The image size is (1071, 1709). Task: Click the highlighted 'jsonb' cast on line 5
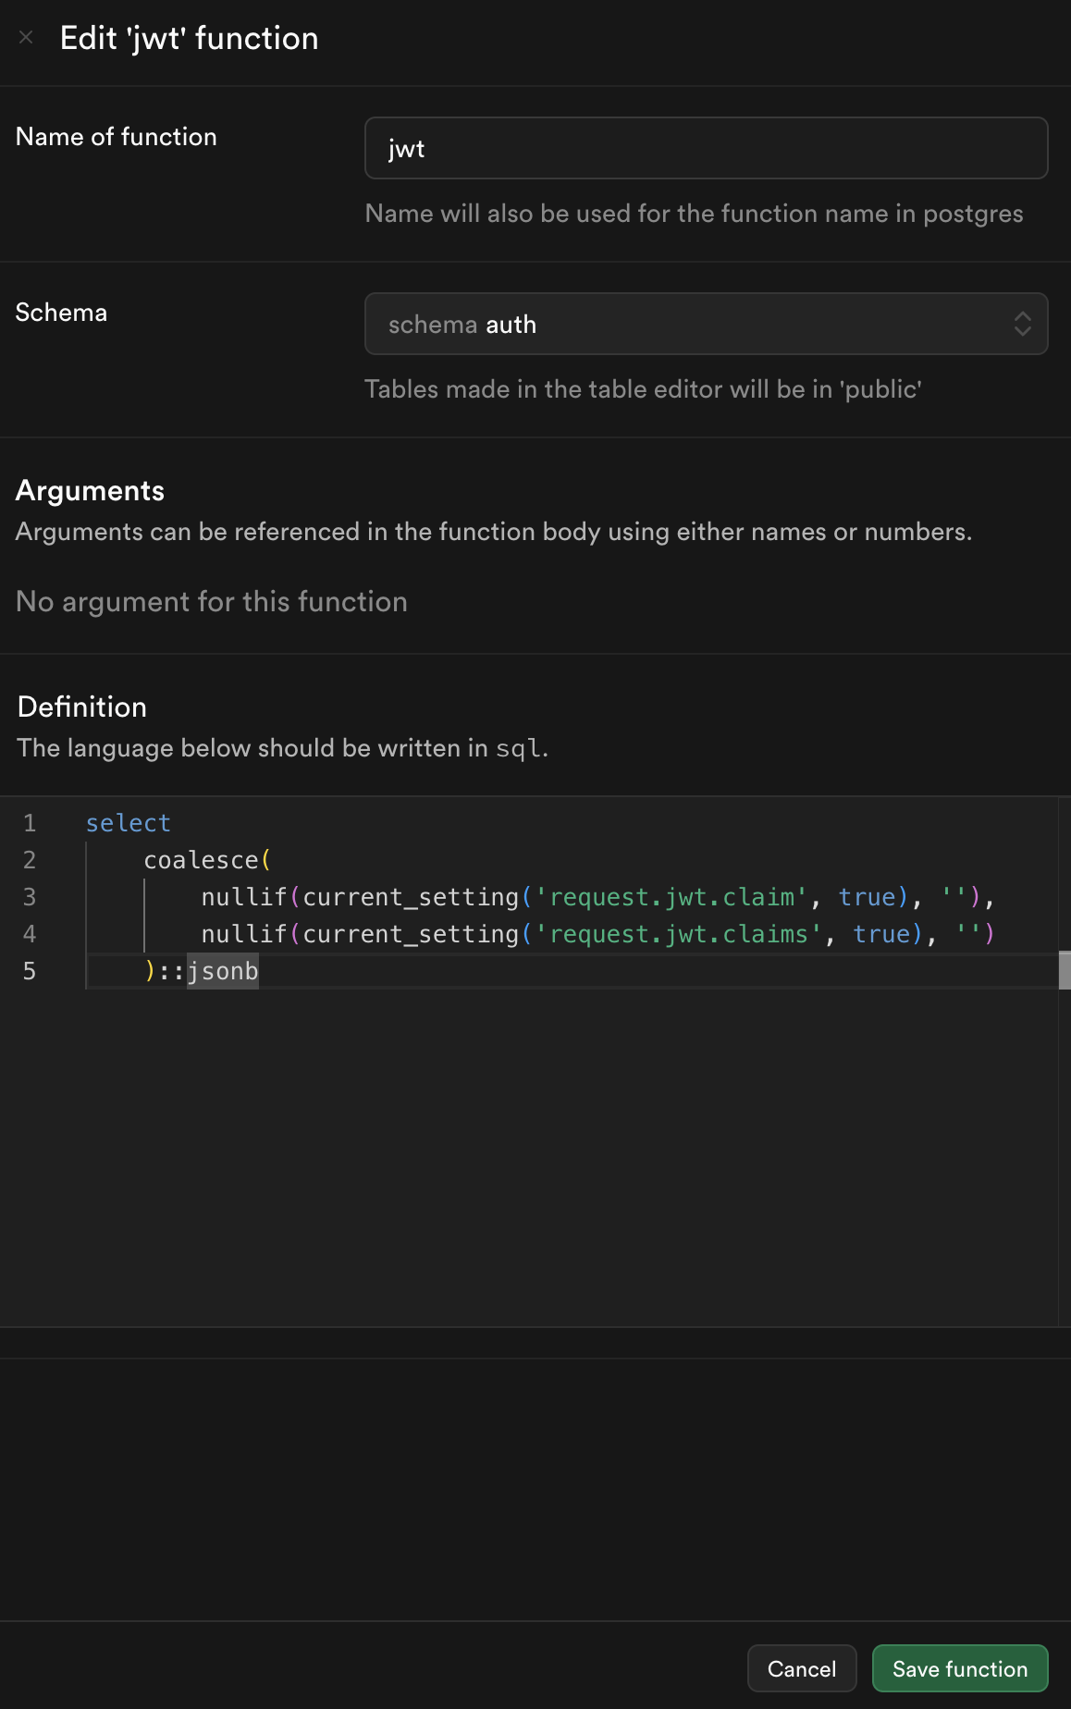[223, 971]
